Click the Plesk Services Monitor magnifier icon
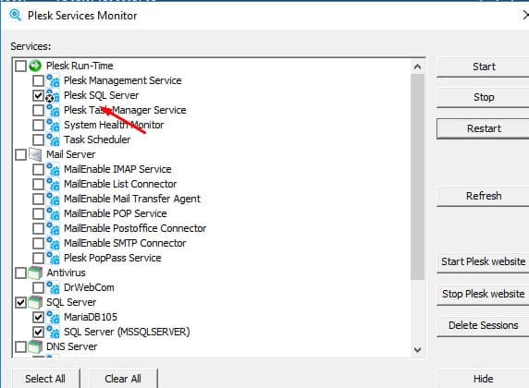This screenshot has width=529, height=388. [x=15, y=15]
